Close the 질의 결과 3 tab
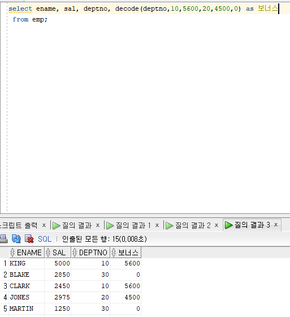The width and height of the screenshot is (290, 317). (x=276, y=225)
